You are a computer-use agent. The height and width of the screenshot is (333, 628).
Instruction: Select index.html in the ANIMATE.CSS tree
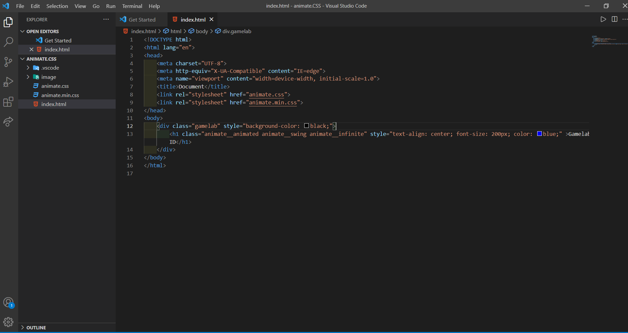[67, 104]
